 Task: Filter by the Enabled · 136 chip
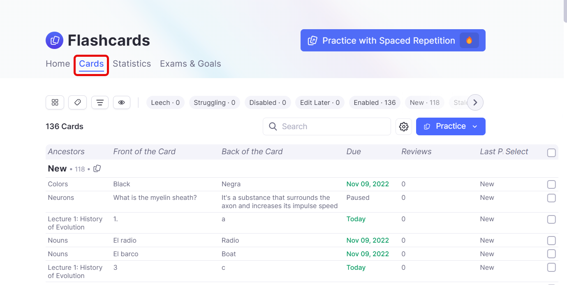[375, 102]
